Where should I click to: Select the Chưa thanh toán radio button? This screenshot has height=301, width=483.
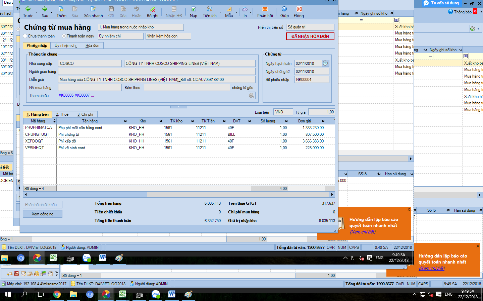[x=25, y=36]
